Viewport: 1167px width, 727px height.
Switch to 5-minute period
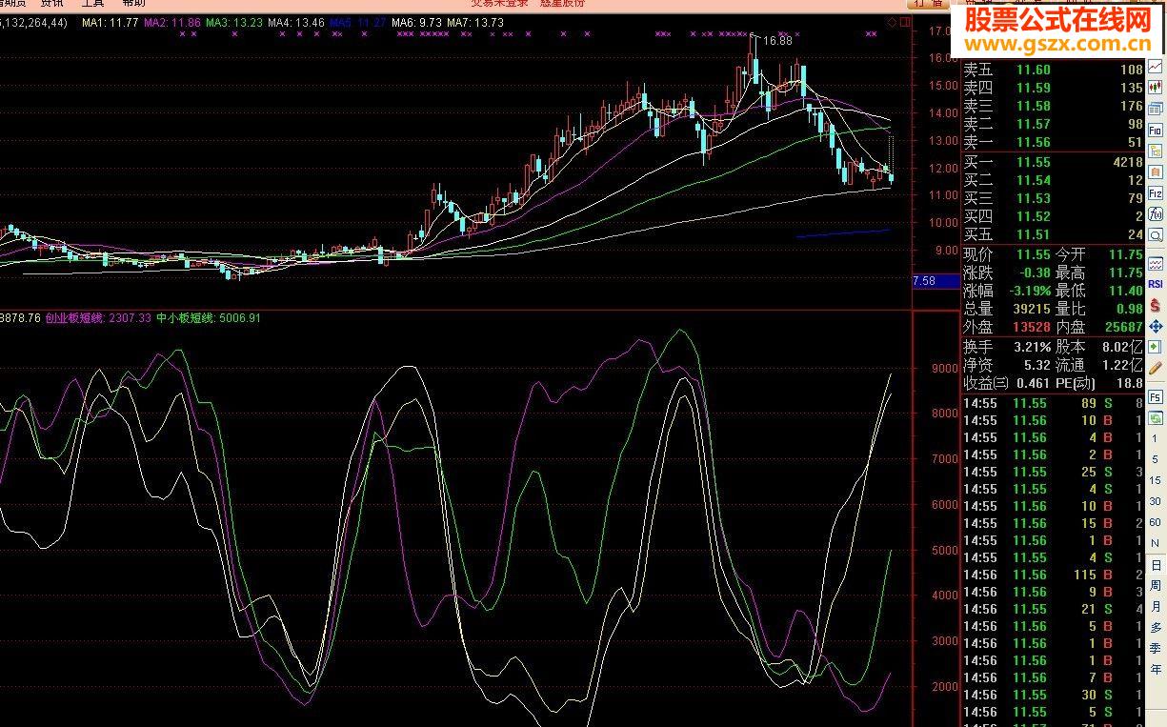point(1156,459)
